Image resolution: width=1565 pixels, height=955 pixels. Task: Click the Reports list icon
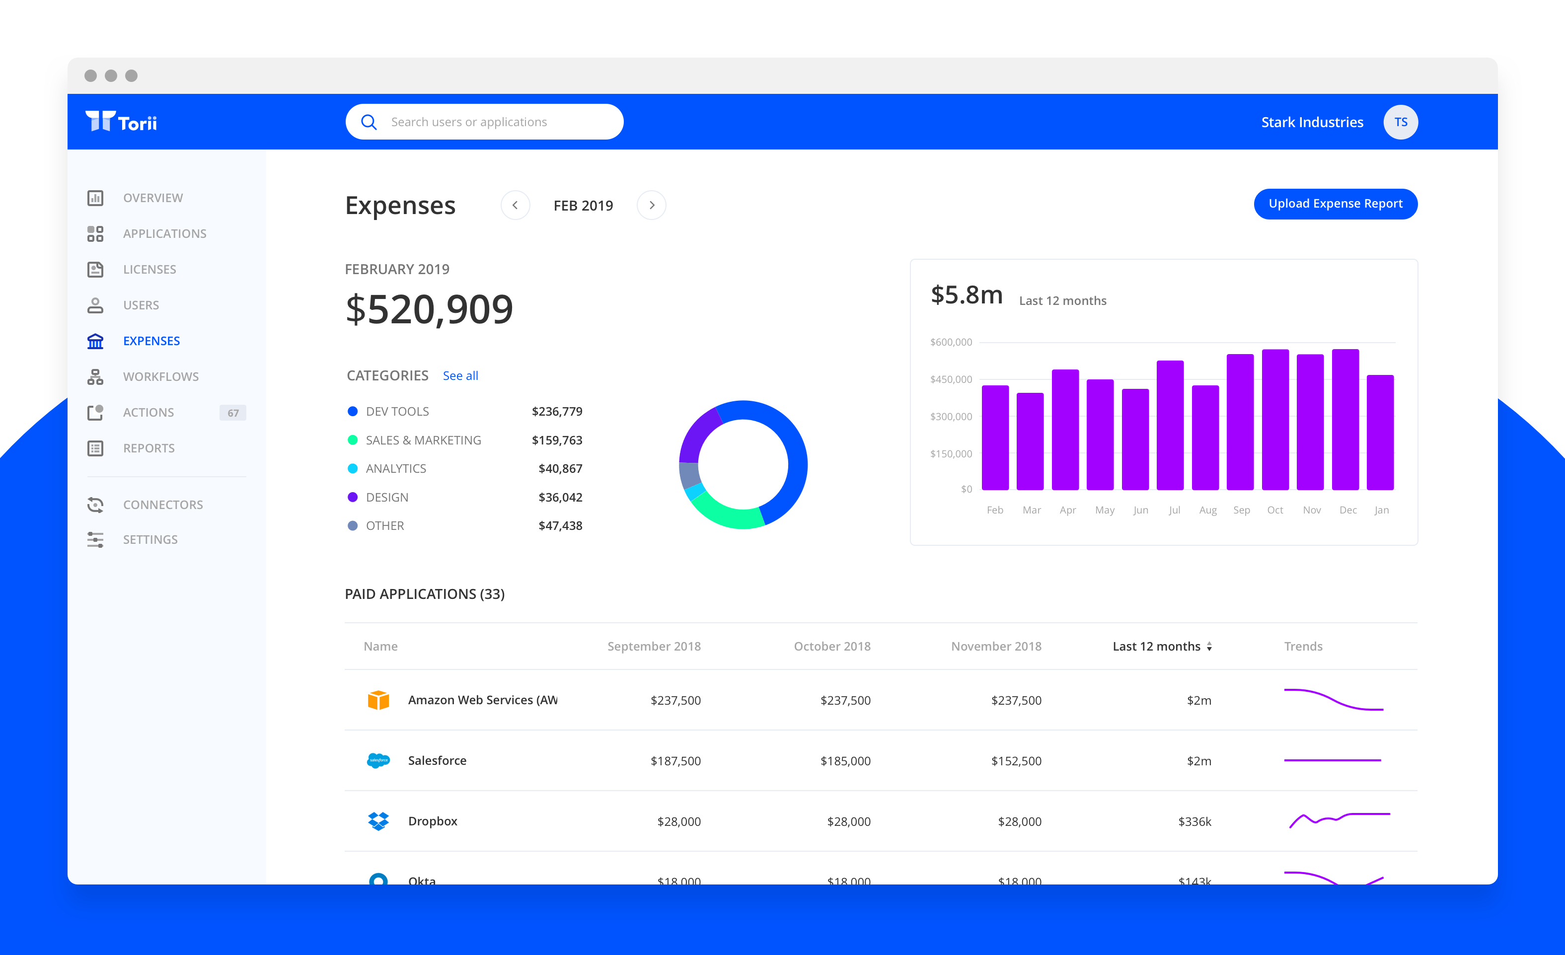tap(95, 448)
